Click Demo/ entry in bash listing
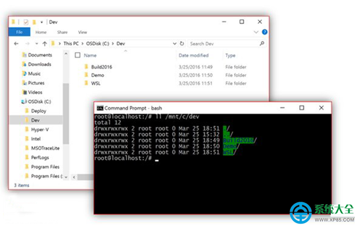The image size is (355, 225). tap(231, 146)
